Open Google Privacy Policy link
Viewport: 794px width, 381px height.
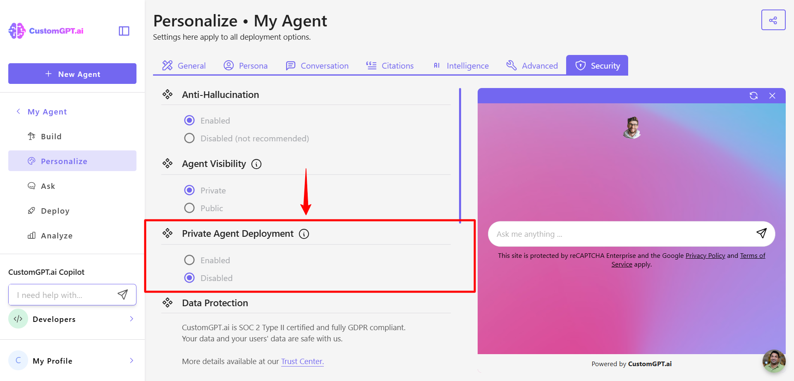(705, 255)
